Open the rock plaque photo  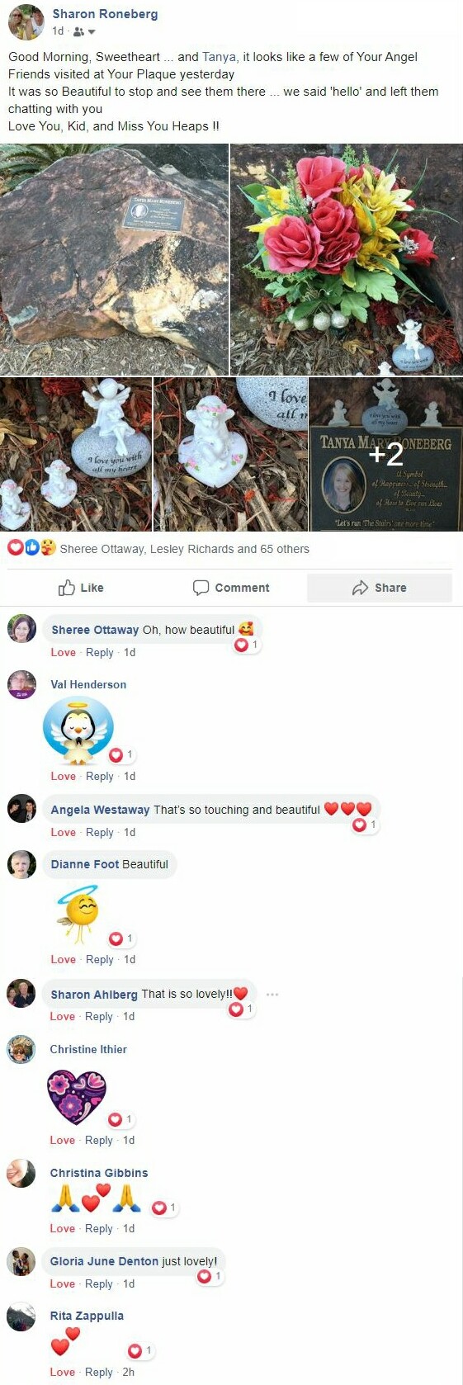[x=114, y=259]
